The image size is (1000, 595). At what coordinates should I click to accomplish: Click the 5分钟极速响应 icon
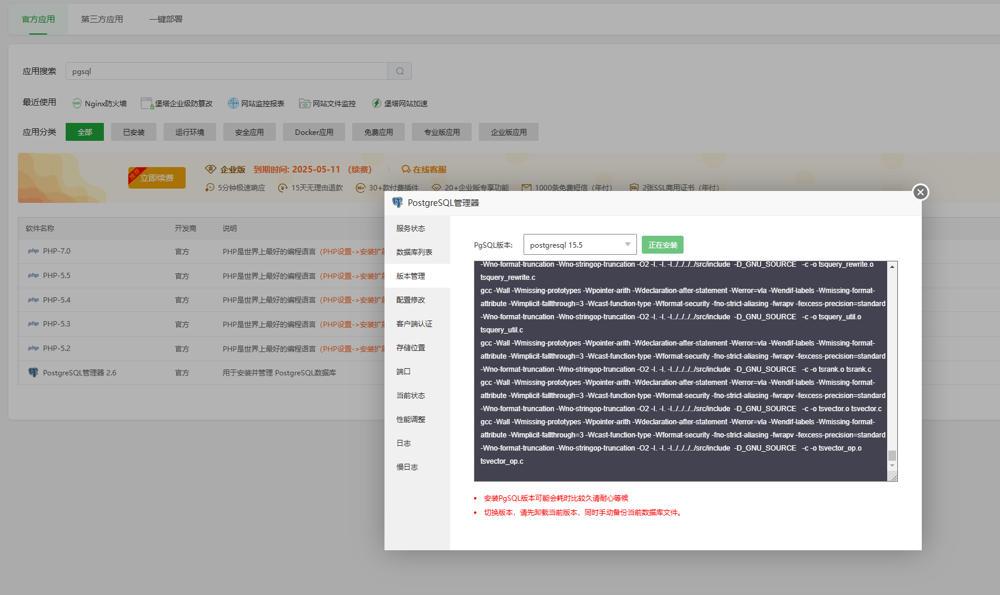(x=210, y=187)
